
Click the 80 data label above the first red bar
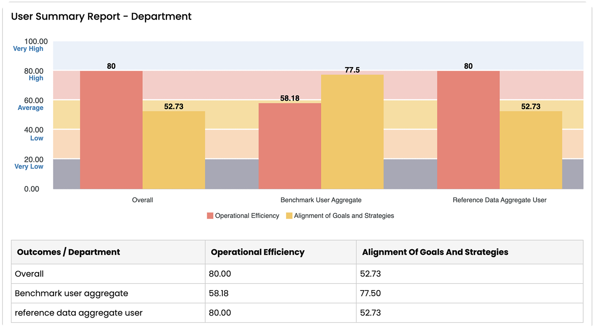(111, 65)
